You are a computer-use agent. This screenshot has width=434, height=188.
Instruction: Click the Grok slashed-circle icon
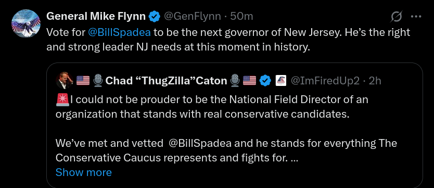tap(396, 17)
